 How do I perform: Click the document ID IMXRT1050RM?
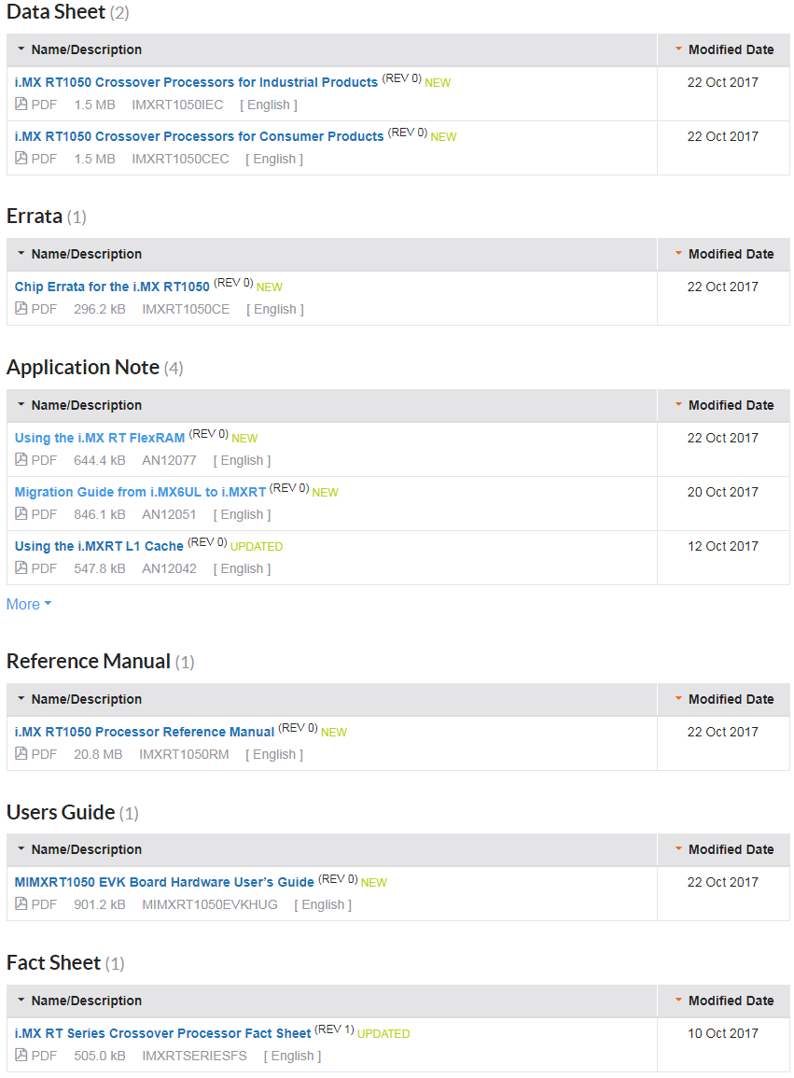point(184,754)
